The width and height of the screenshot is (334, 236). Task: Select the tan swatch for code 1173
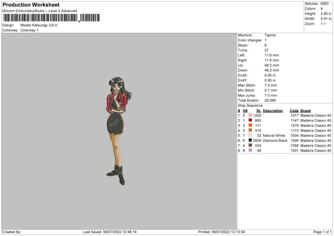(x=250, y=130)
